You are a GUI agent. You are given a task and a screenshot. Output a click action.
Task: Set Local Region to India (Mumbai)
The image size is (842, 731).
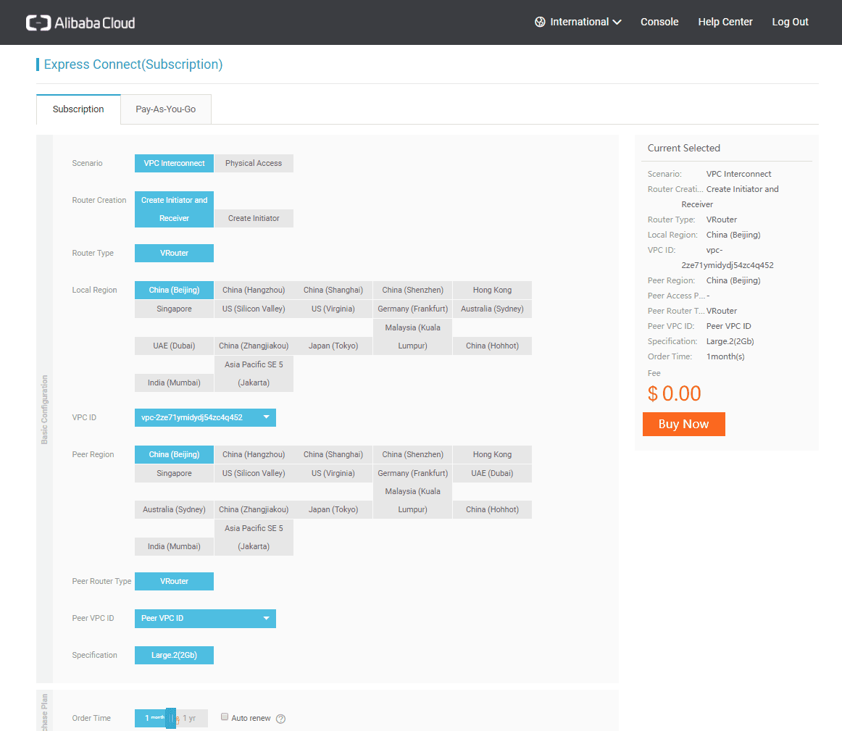click(174, 383)
